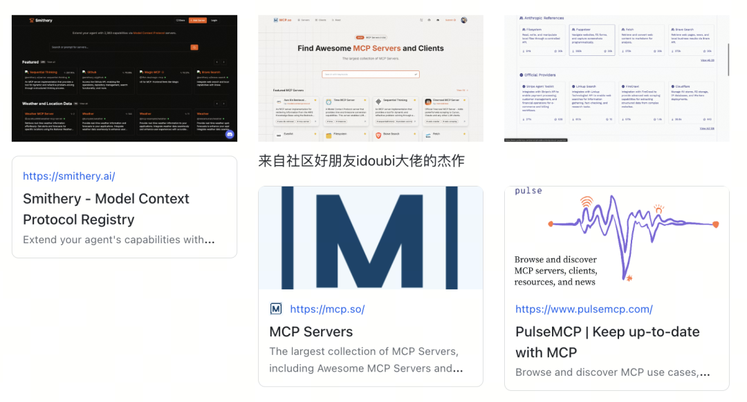
Task: Click the next arrow in Smithery Featured carousel
Action: coord(223,61)
